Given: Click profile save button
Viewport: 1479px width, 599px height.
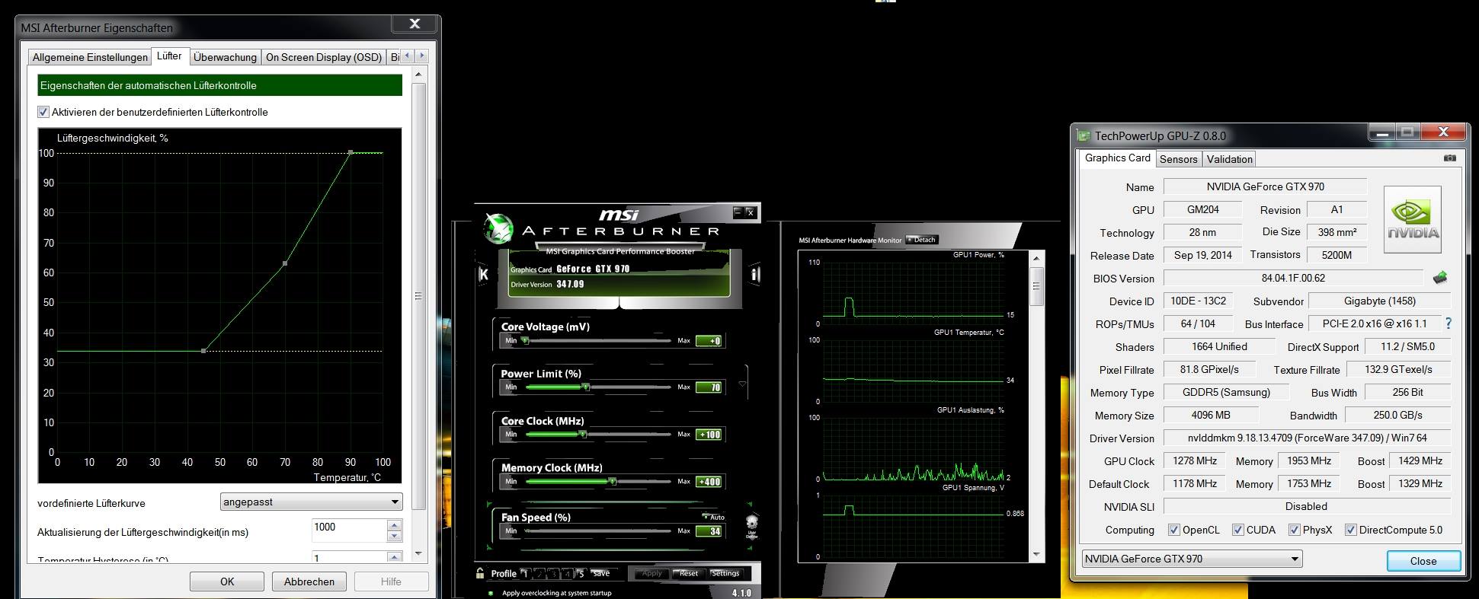Looking at the screenshot, I should pyautogui.click(x=601, y=573).
